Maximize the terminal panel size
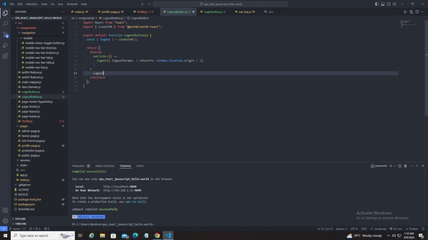 tap(417, 166)
